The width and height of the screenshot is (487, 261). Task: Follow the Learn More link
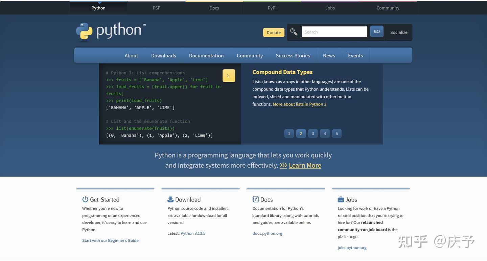point(304,165)
